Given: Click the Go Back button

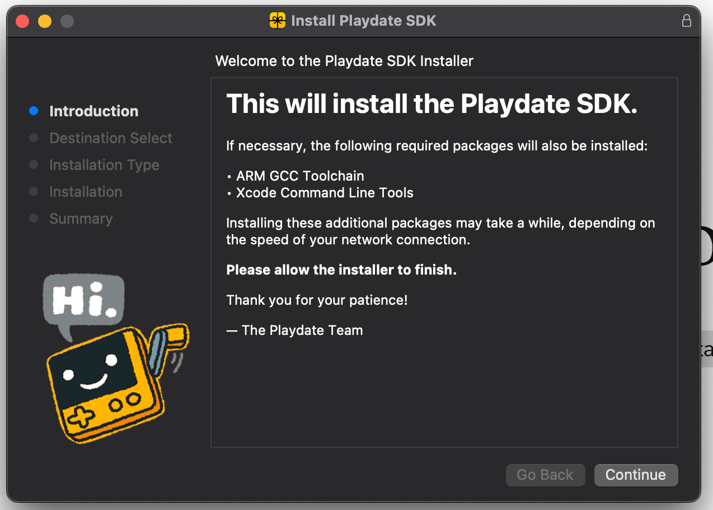Looking at the screenshot, I should pos(545,475).
